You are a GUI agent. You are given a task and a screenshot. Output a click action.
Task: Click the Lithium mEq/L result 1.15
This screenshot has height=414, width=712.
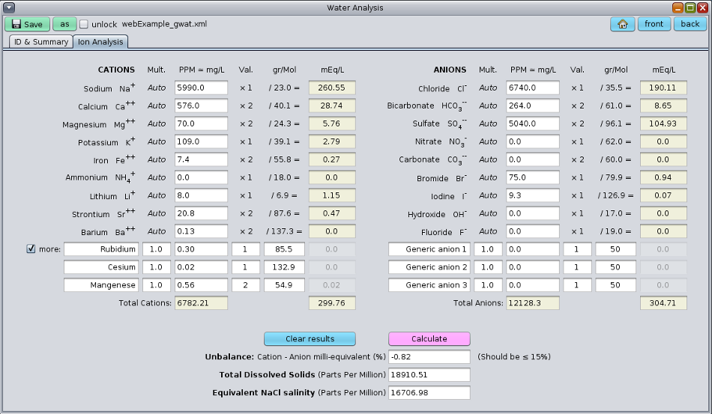point(332,195)
